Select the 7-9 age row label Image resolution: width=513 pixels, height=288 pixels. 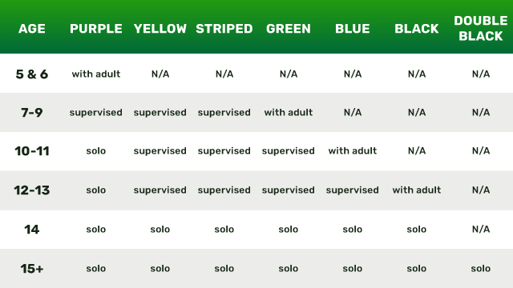coord(32,113)
